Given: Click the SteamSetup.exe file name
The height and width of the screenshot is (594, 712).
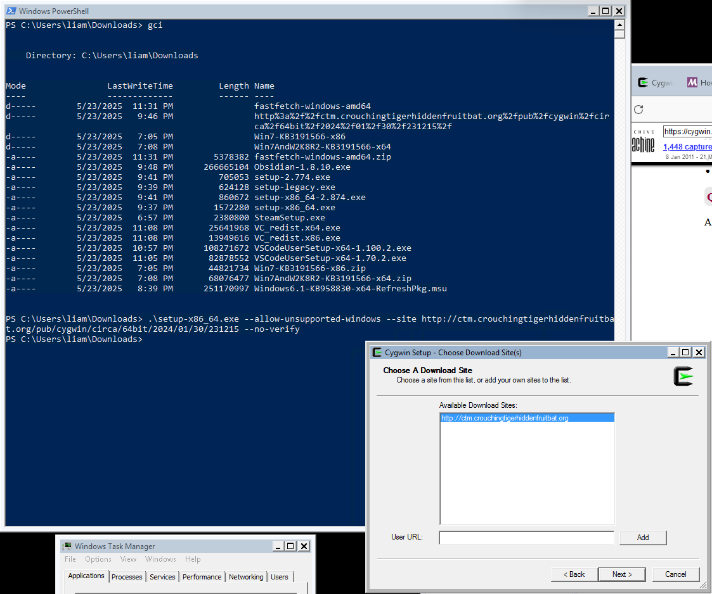Looking at the screenshot, I should click(x=290, y=218).
